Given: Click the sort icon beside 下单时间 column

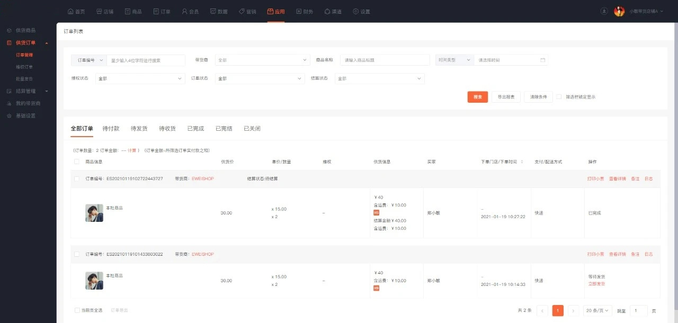Looking at the screenshot, I should (522, 161).
